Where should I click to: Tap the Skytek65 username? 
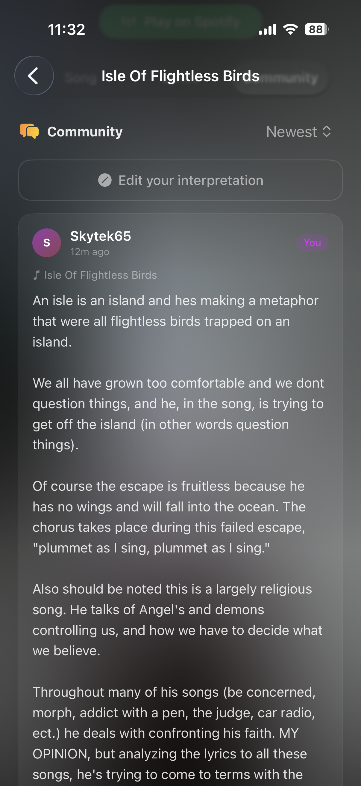pos(101,236)
